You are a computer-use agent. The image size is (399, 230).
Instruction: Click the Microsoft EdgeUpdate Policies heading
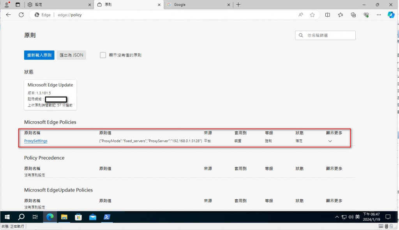pyautogui.click(x=58, y=190)
